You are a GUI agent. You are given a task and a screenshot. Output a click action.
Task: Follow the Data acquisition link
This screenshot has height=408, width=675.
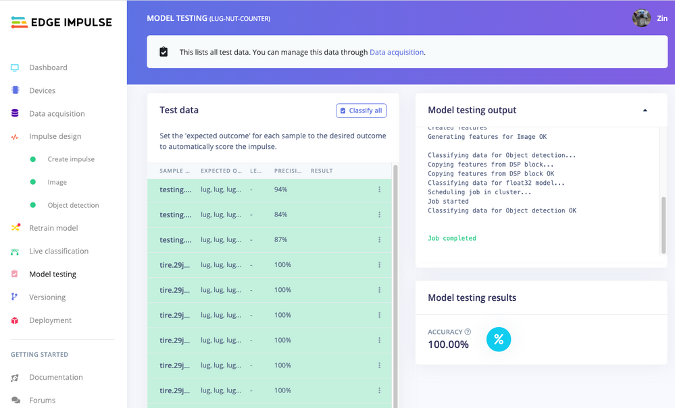(x=397, y=52)
